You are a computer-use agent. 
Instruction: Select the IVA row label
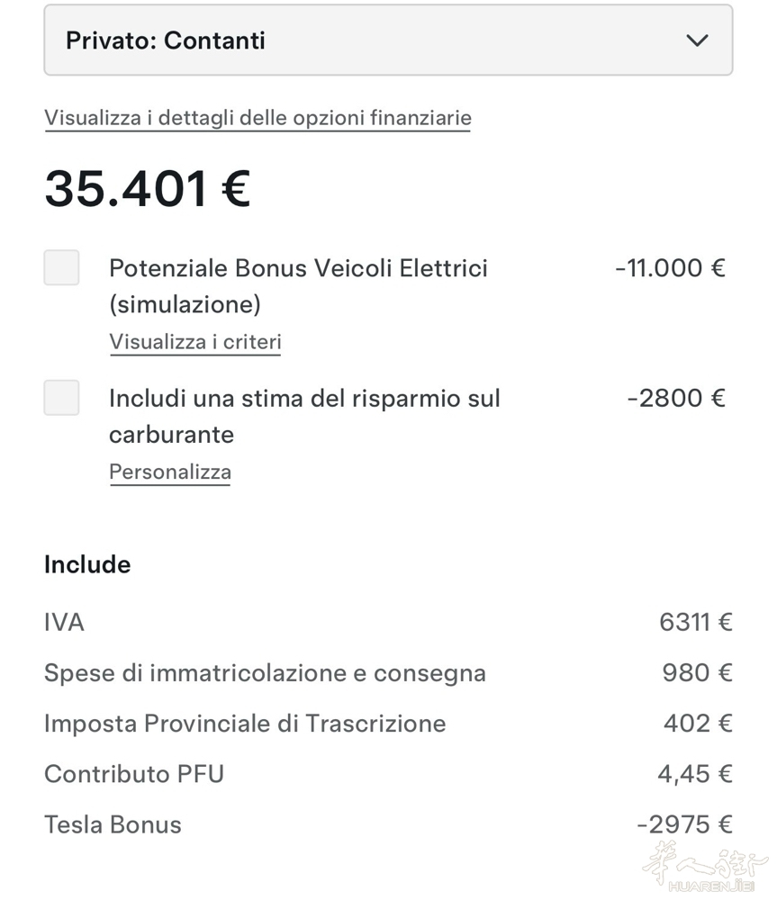64,622
